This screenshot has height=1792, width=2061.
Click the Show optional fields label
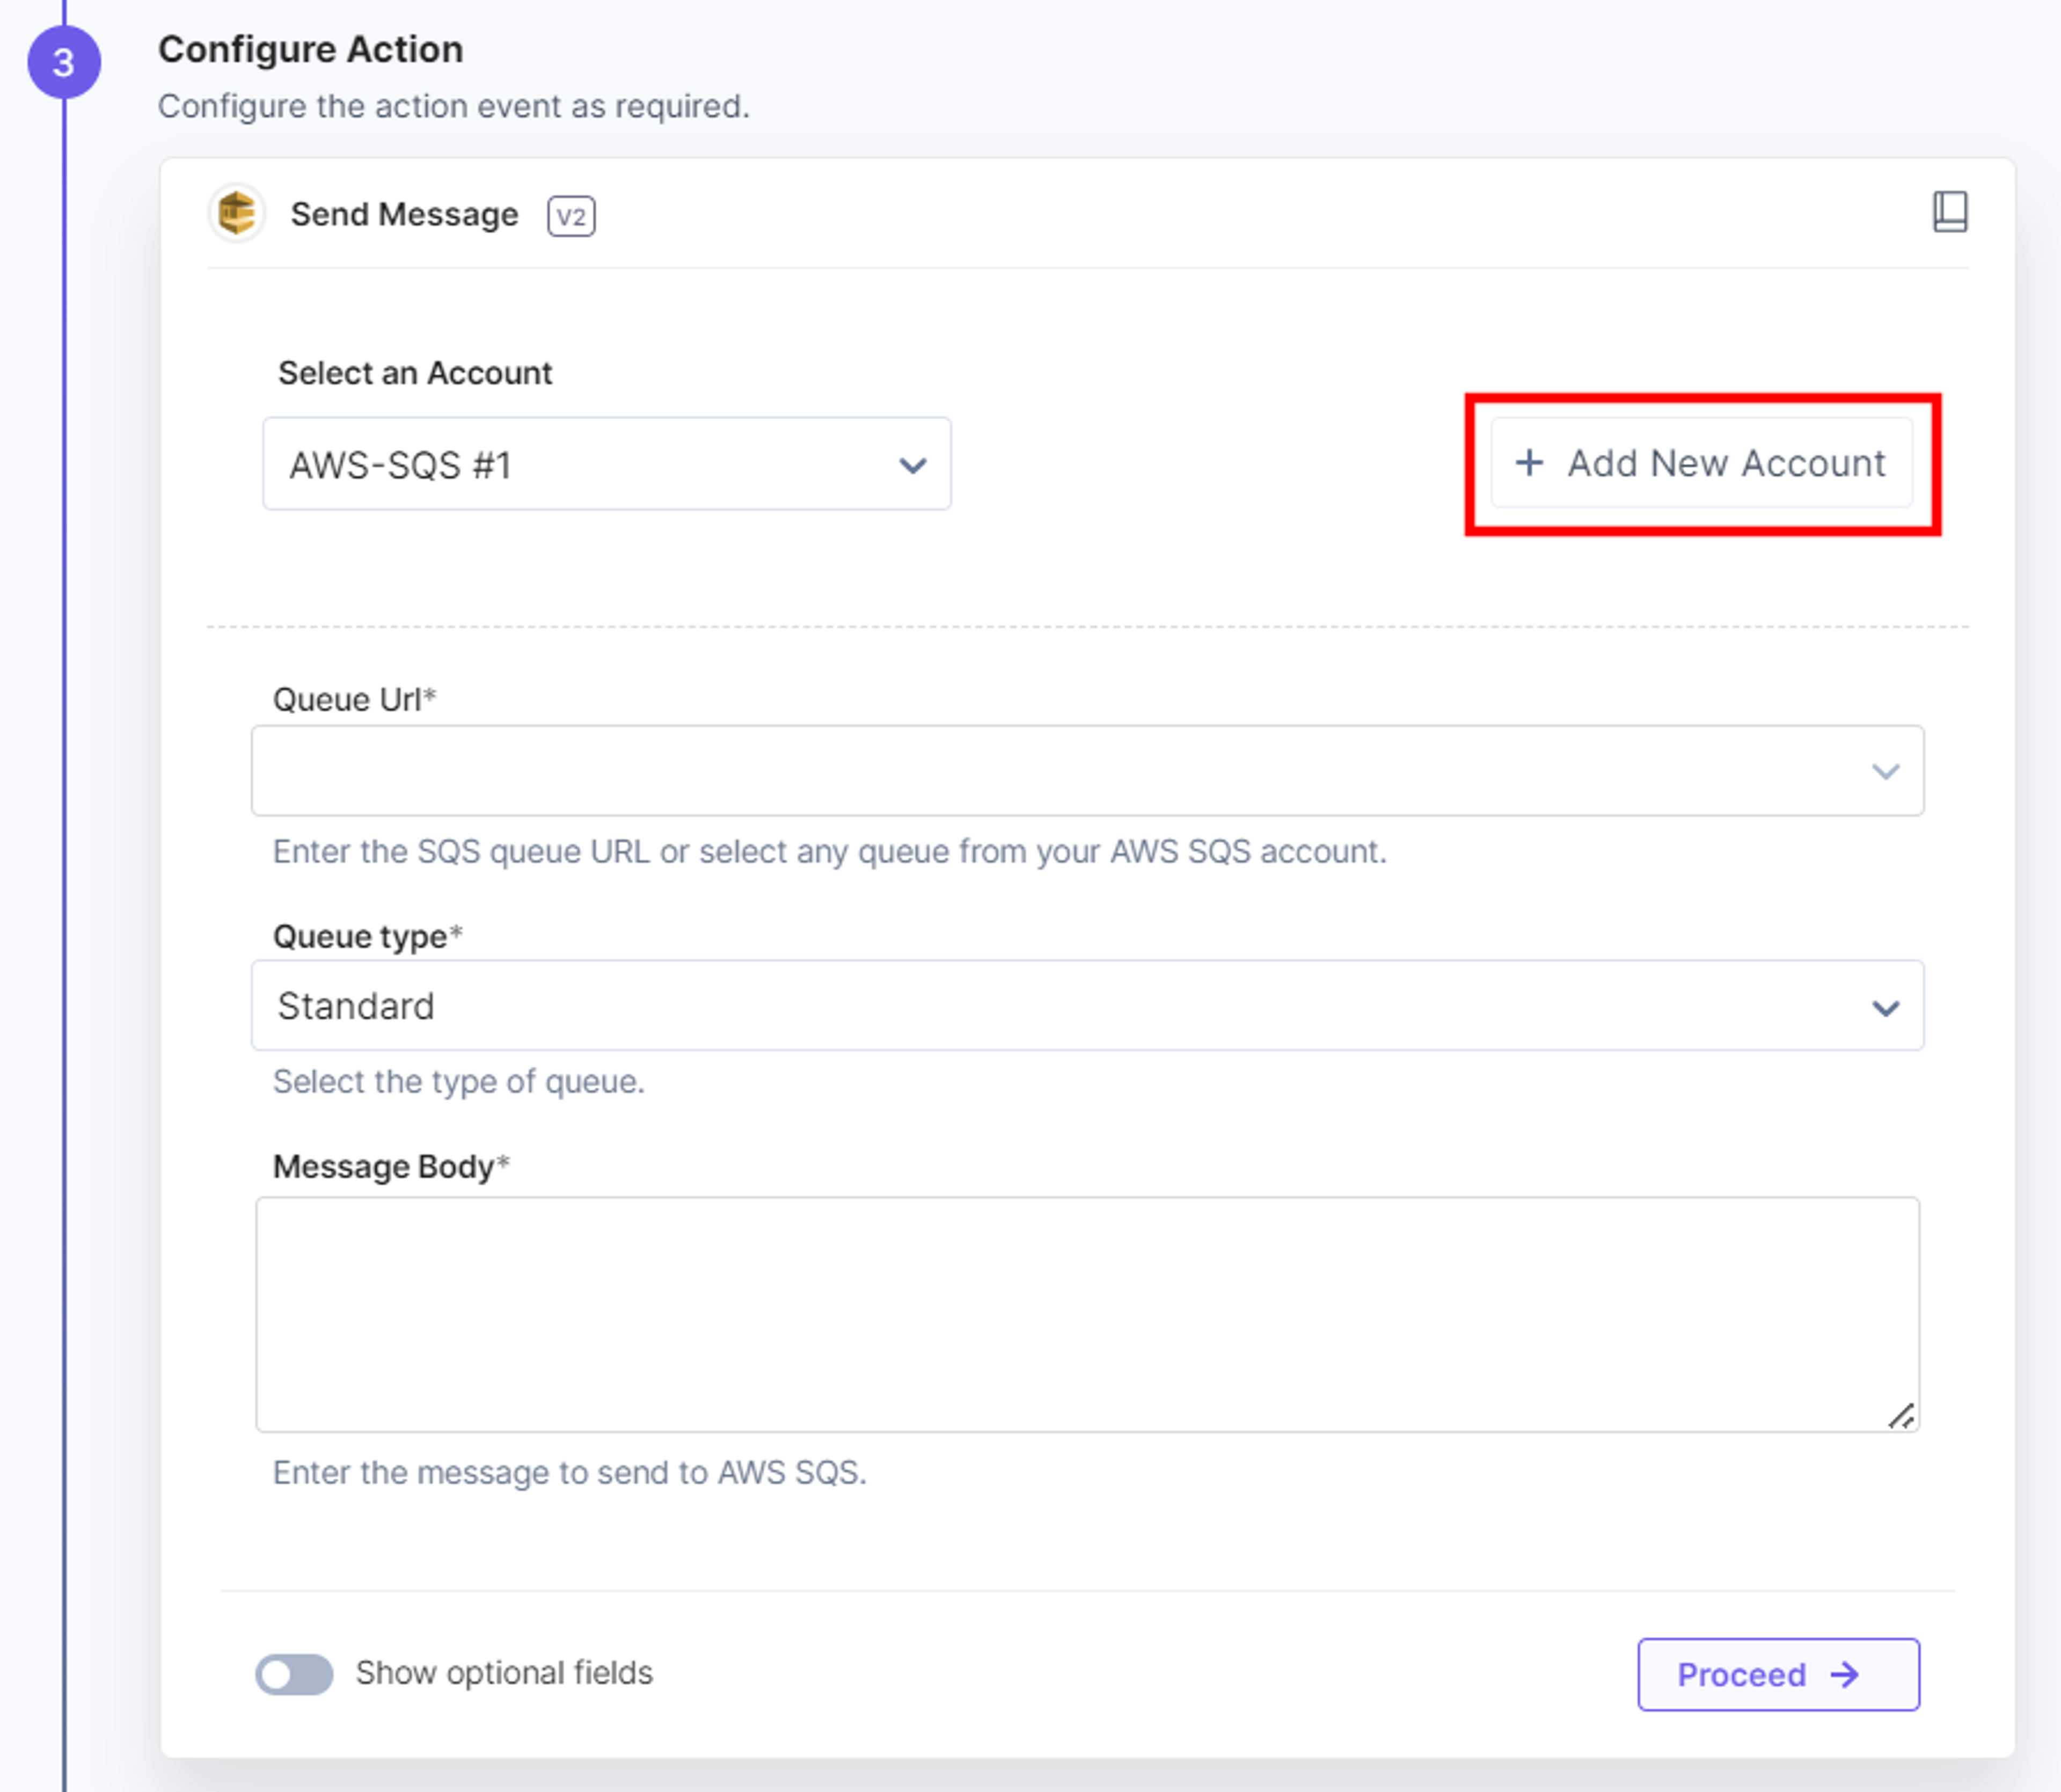click(505, 1673)
